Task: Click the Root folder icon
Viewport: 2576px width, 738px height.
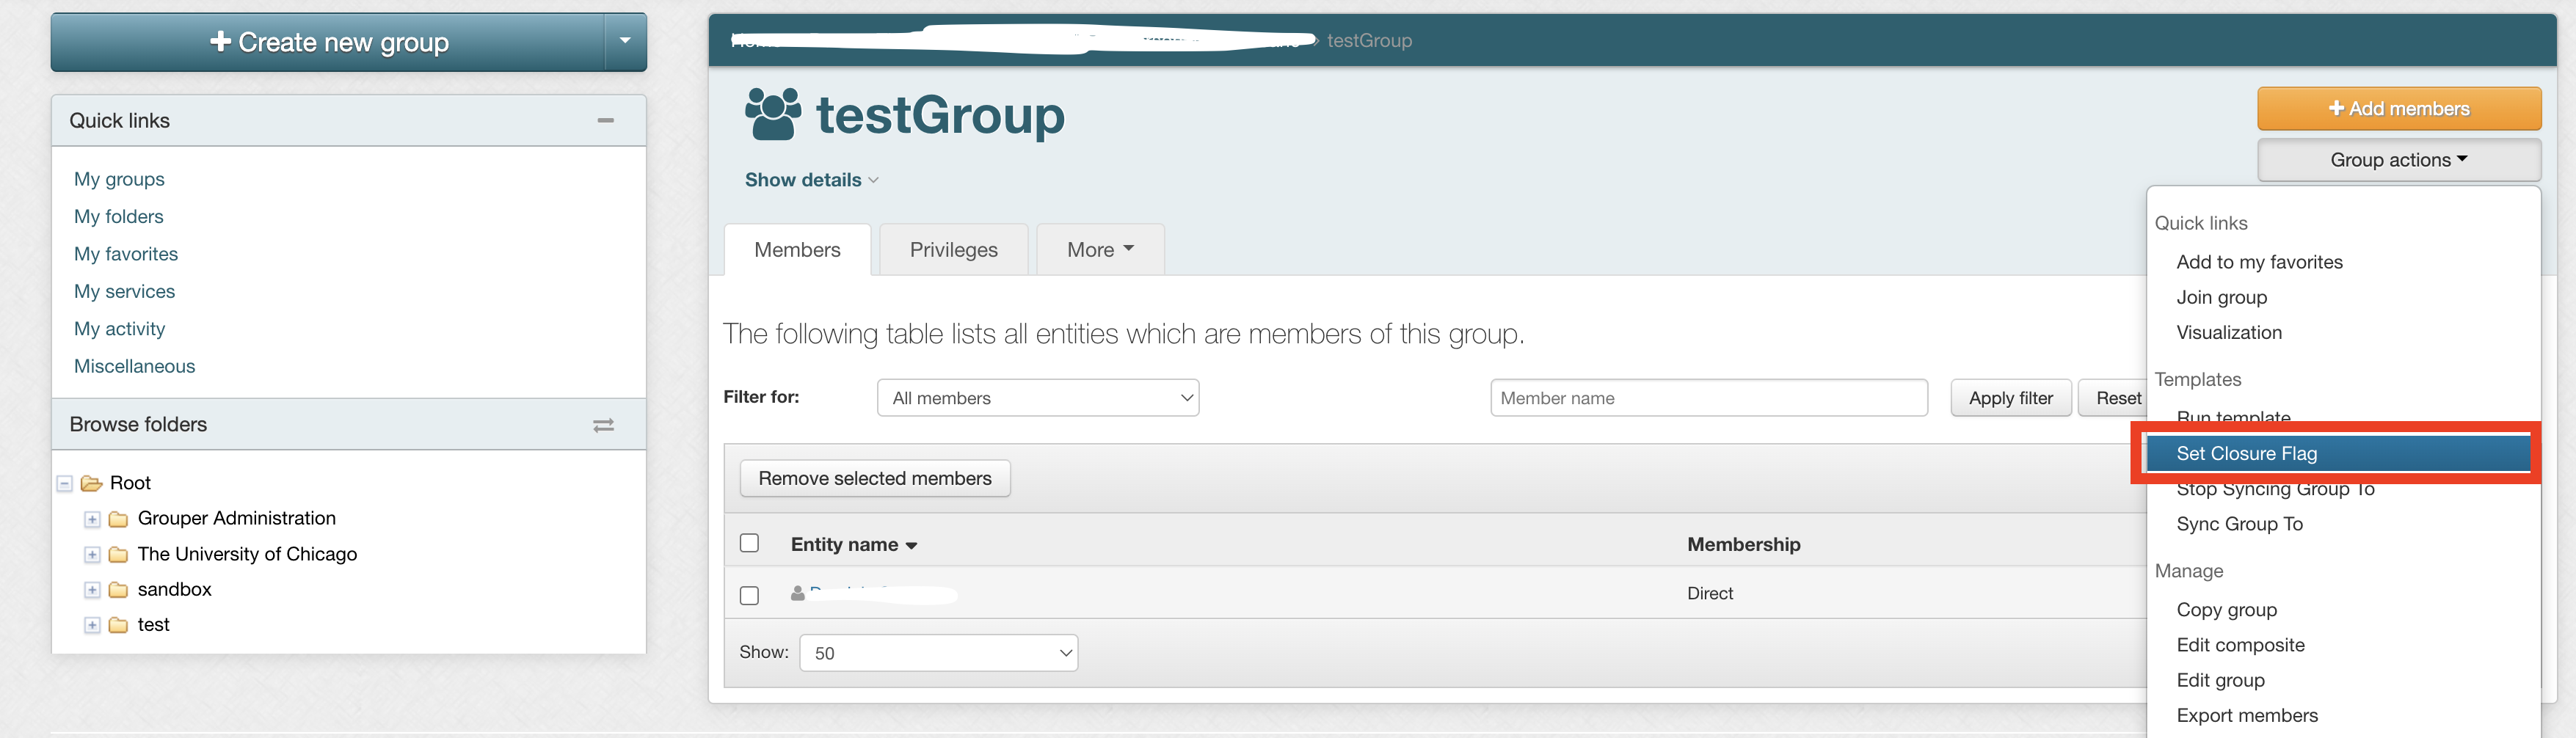Action: [x=92, y=484]
